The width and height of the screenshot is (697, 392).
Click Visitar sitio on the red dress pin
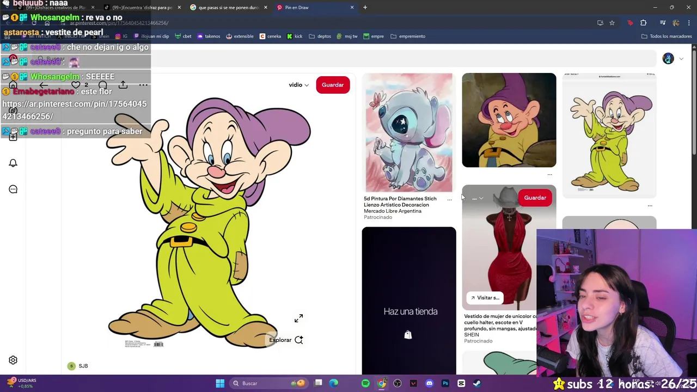click(x=485, y=298)
